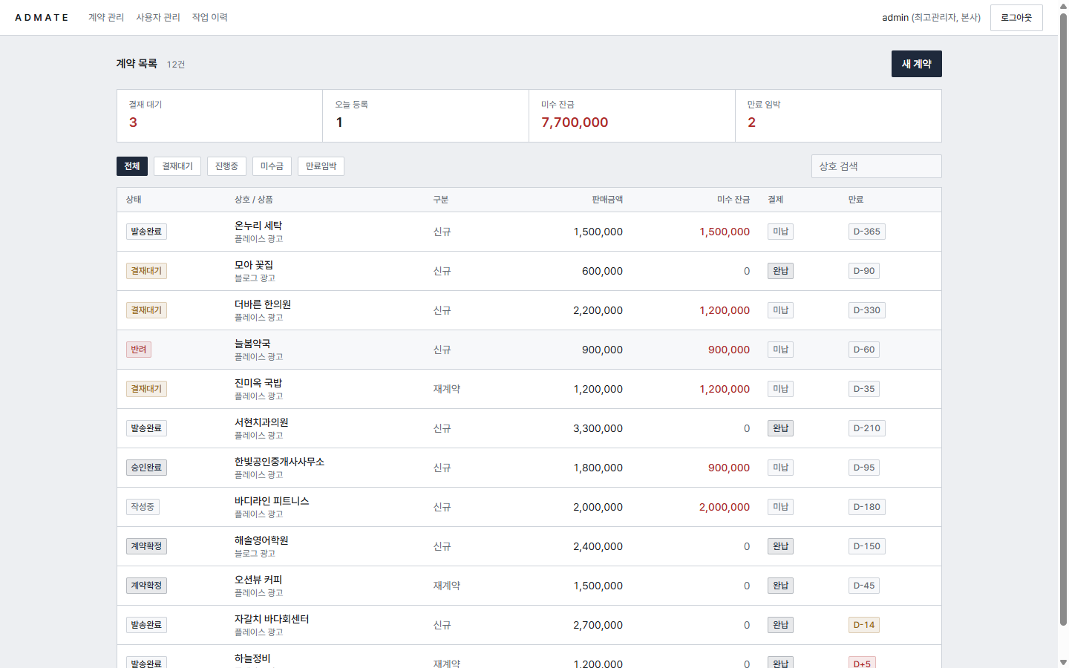Open the 늘봄약국 contract
Viewport: 1069px width, 668px height.
(252, 344)
